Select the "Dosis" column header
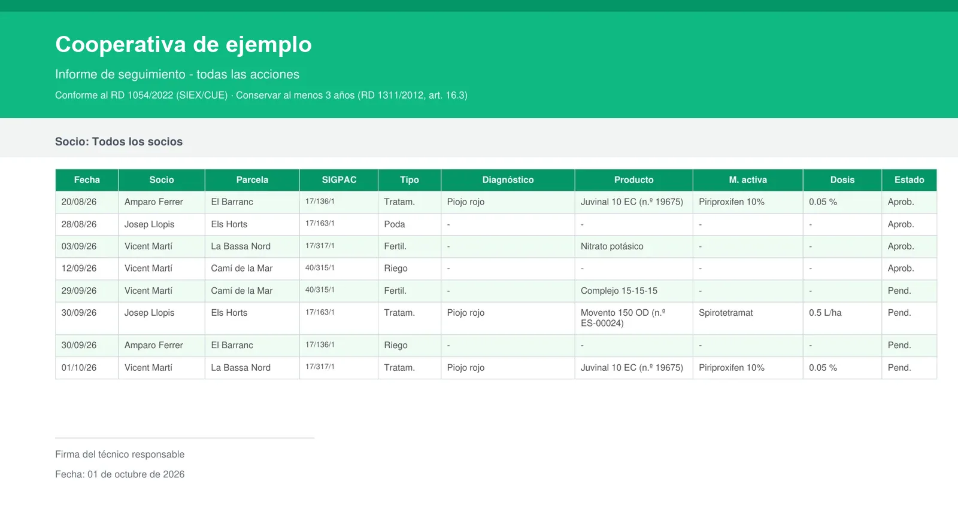958x512 pixels. click(842, 180)
